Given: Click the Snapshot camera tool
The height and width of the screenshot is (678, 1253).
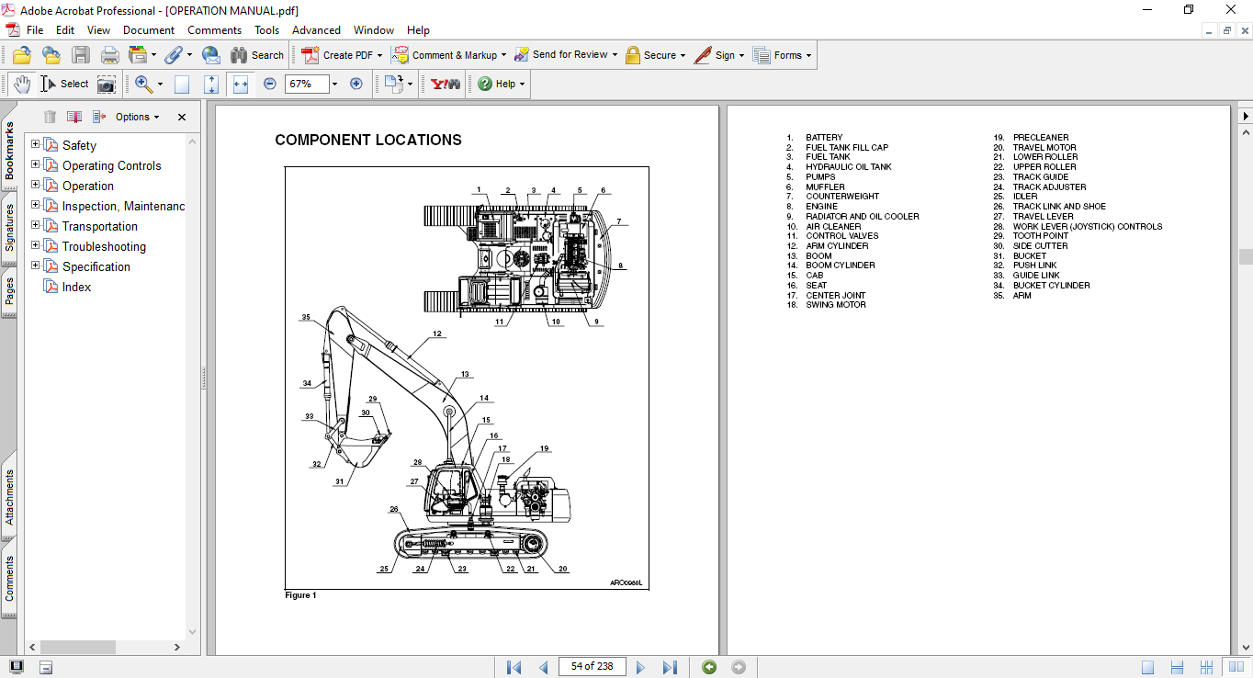Looking at the screenshot, I should (107, 85).
